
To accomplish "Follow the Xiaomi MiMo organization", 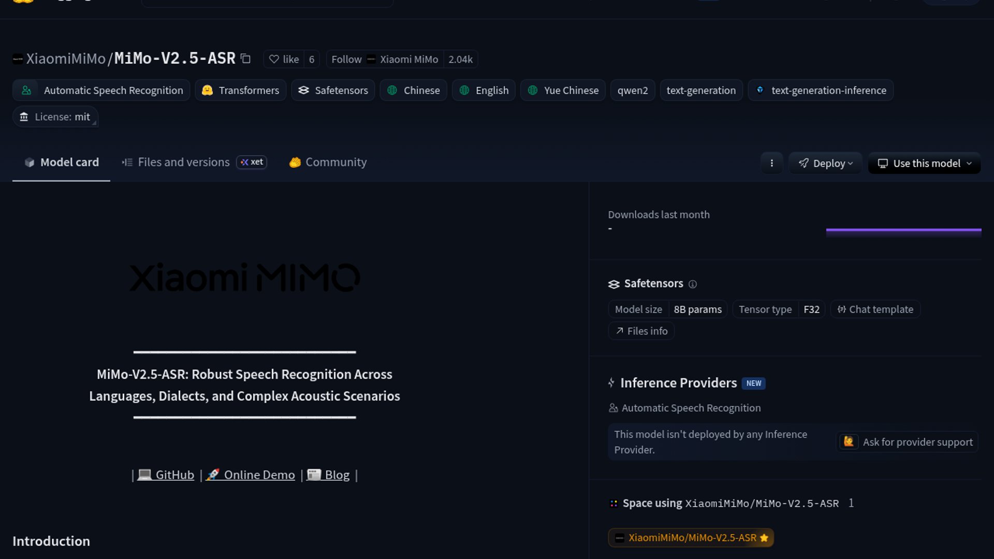I will click(x=346, y=59).
